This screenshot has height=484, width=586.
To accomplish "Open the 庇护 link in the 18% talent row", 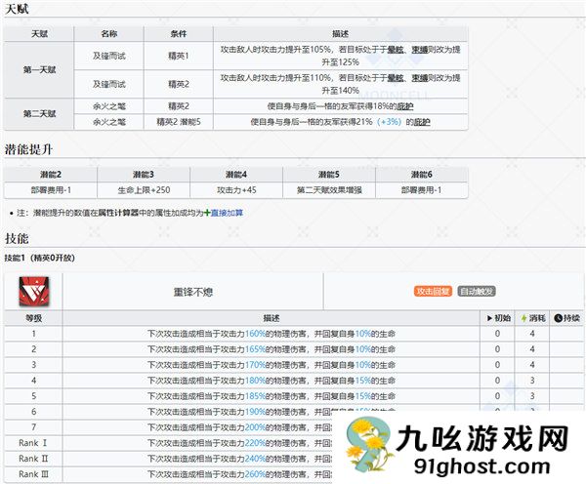I will (404, 106).
